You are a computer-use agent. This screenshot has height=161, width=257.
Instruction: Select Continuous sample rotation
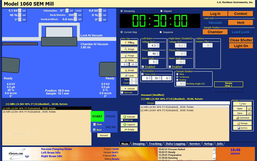point(177,77)
